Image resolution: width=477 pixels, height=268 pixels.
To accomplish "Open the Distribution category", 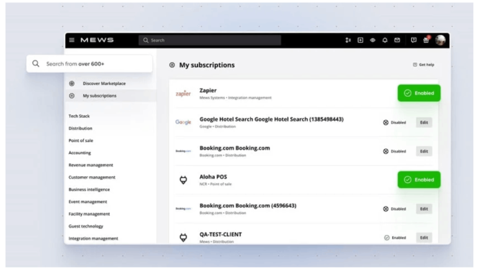I will tap(80, 128).
